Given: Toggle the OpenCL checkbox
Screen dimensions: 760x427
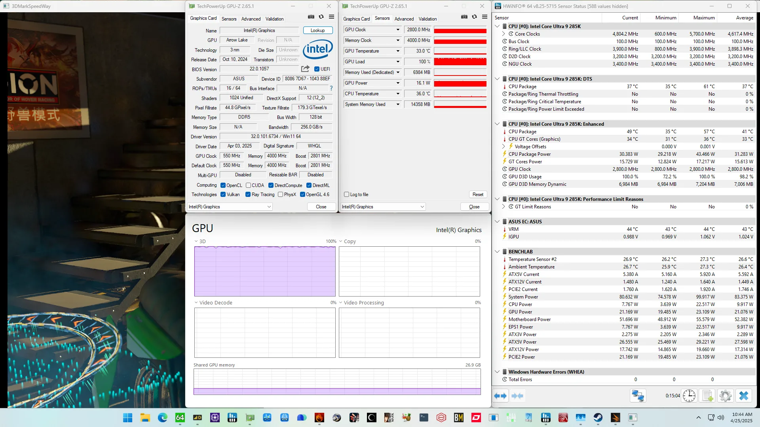Looking at the screenshot, I should coord(223,185).
